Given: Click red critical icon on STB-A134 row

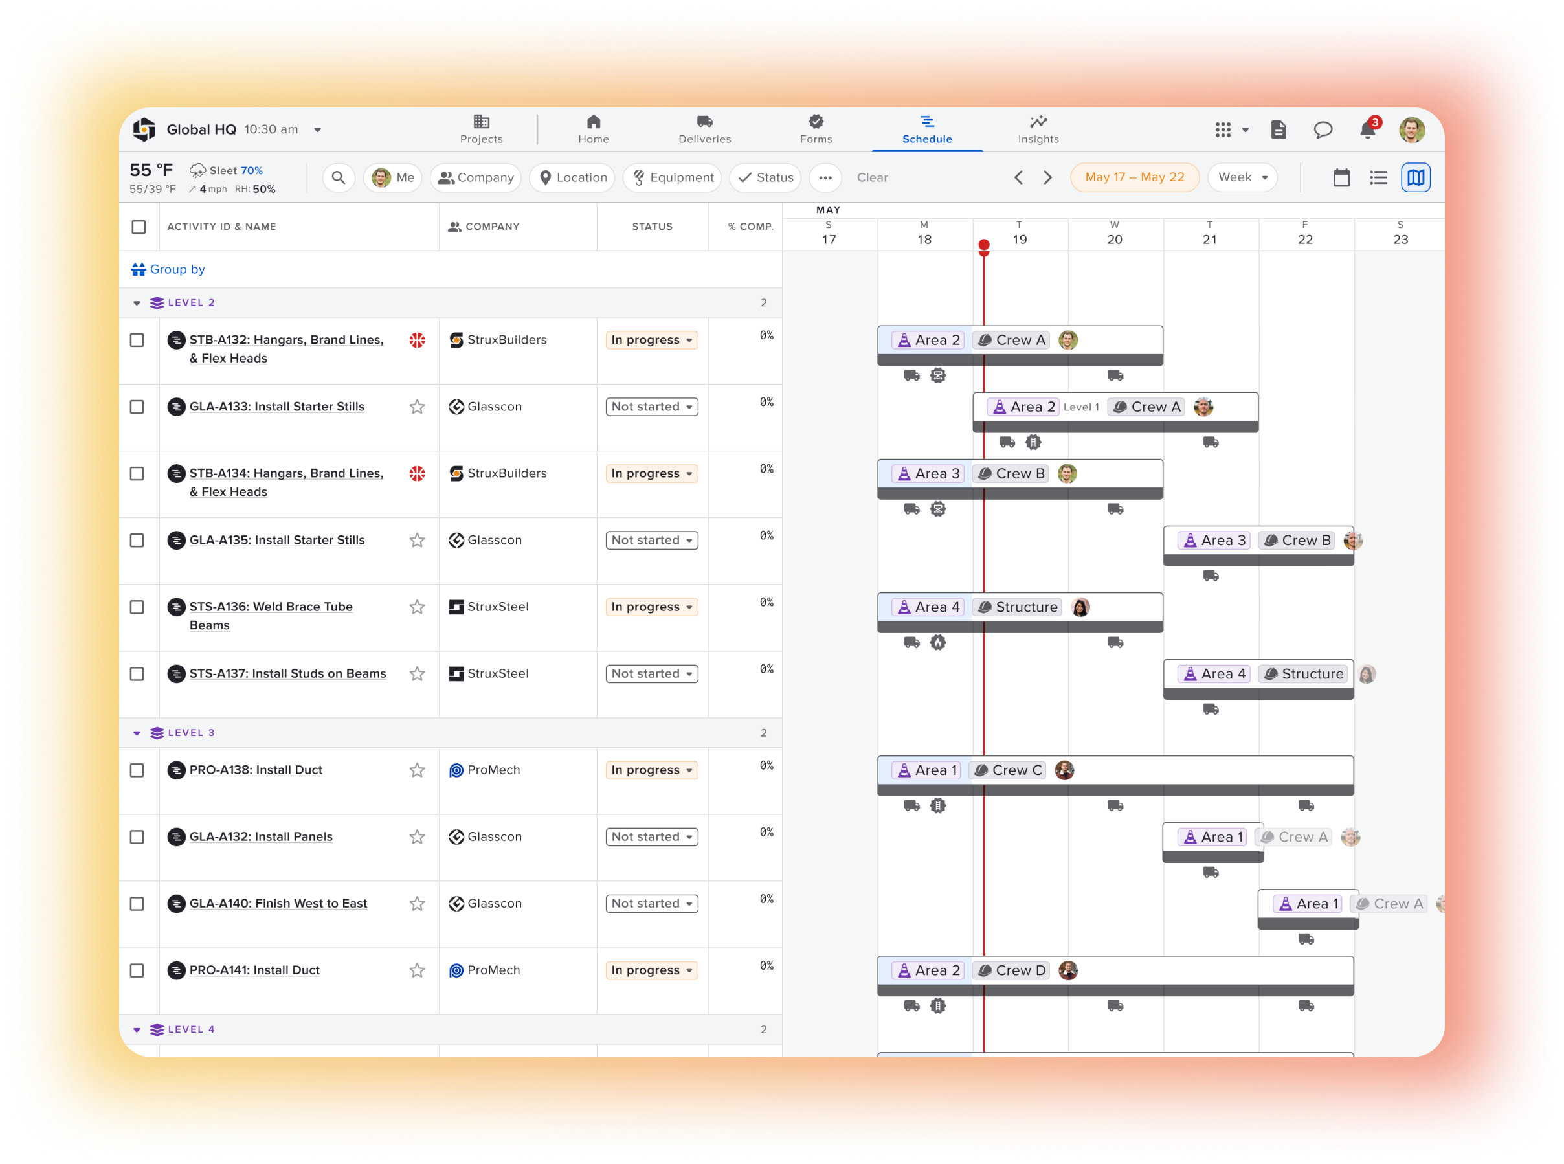Looking at the screenshot, I should (417, 473).
